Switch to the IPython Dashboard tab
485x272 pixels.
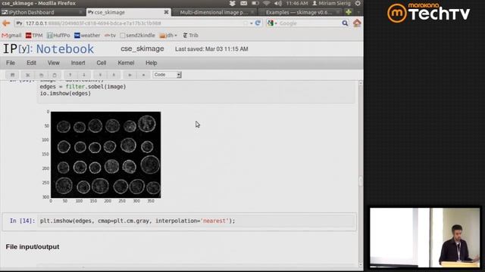(42, 12)
